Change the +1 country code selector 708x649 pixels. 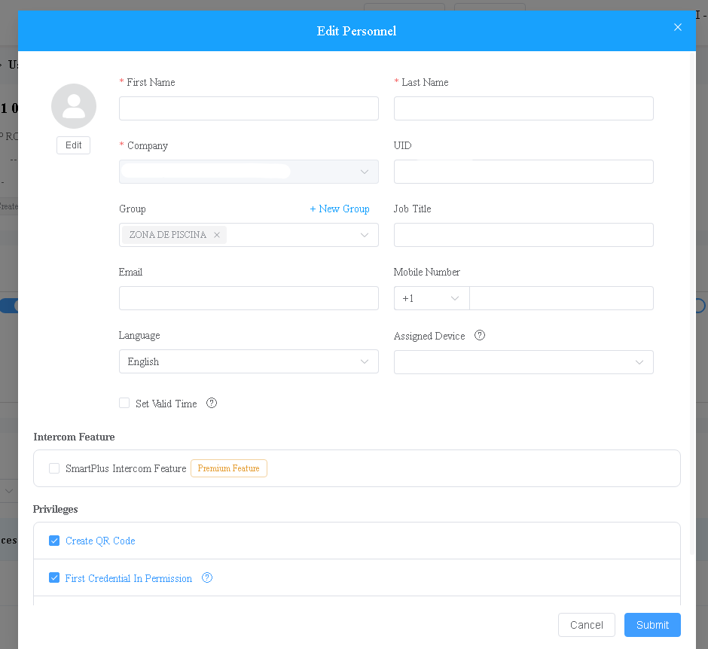pos(431,298)
